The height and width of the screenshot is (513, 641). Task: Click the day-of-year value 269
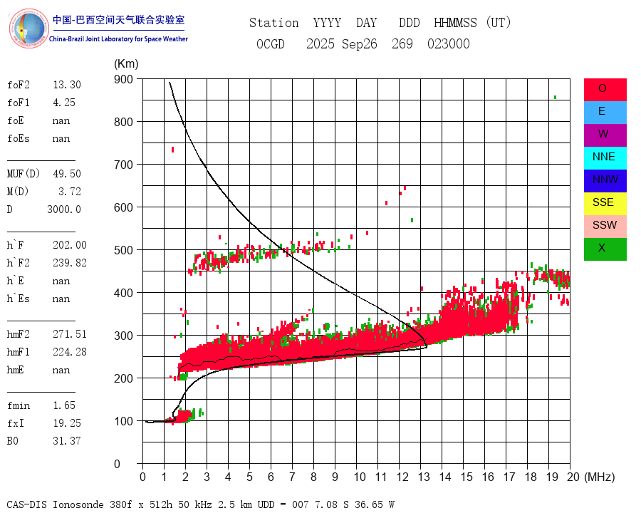pos(402,43)
